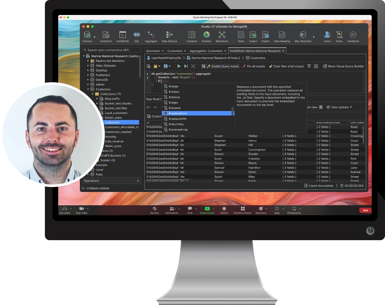Image resolution: width=385 pixels, height=305 pixels.
Task: Switch to the Aggregation: Customers tab
Action: (x=206, y=51)
